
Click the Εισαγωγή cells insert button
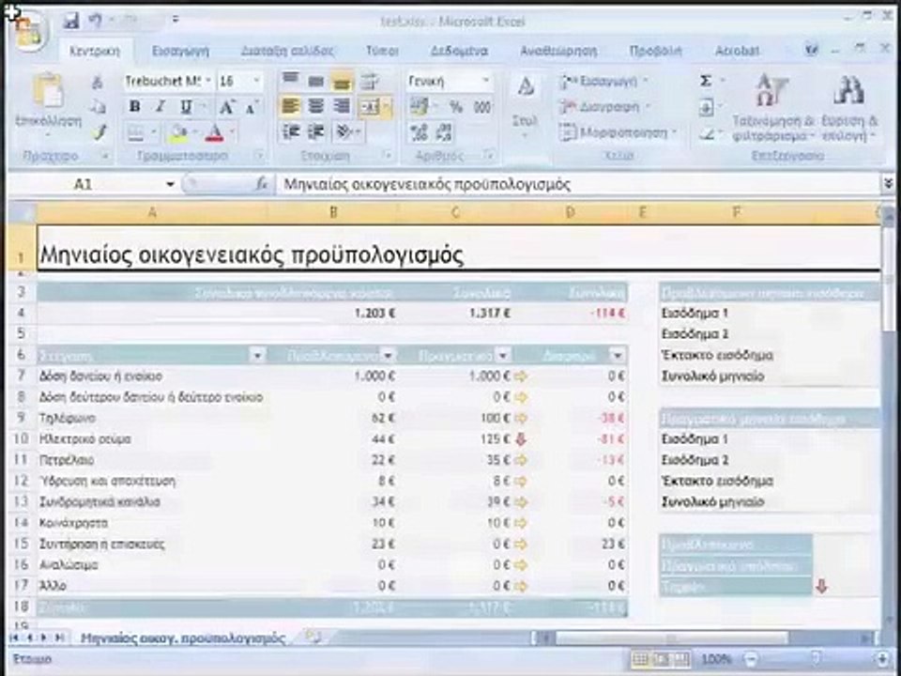pyautogui.click(x=603, y=81)
